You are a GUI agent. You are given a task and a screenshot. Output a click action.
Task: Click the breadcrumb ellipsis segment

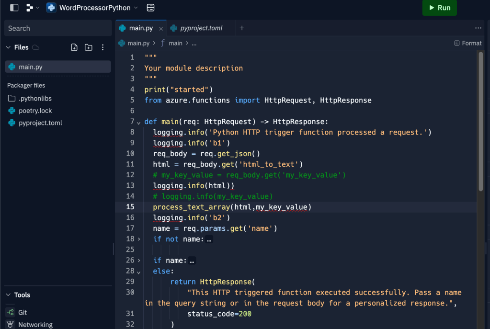pyautogui.click(x=194, y=44)
